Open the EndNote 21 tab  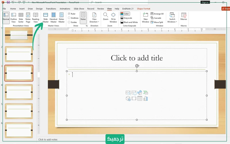(x=128, y=9)
